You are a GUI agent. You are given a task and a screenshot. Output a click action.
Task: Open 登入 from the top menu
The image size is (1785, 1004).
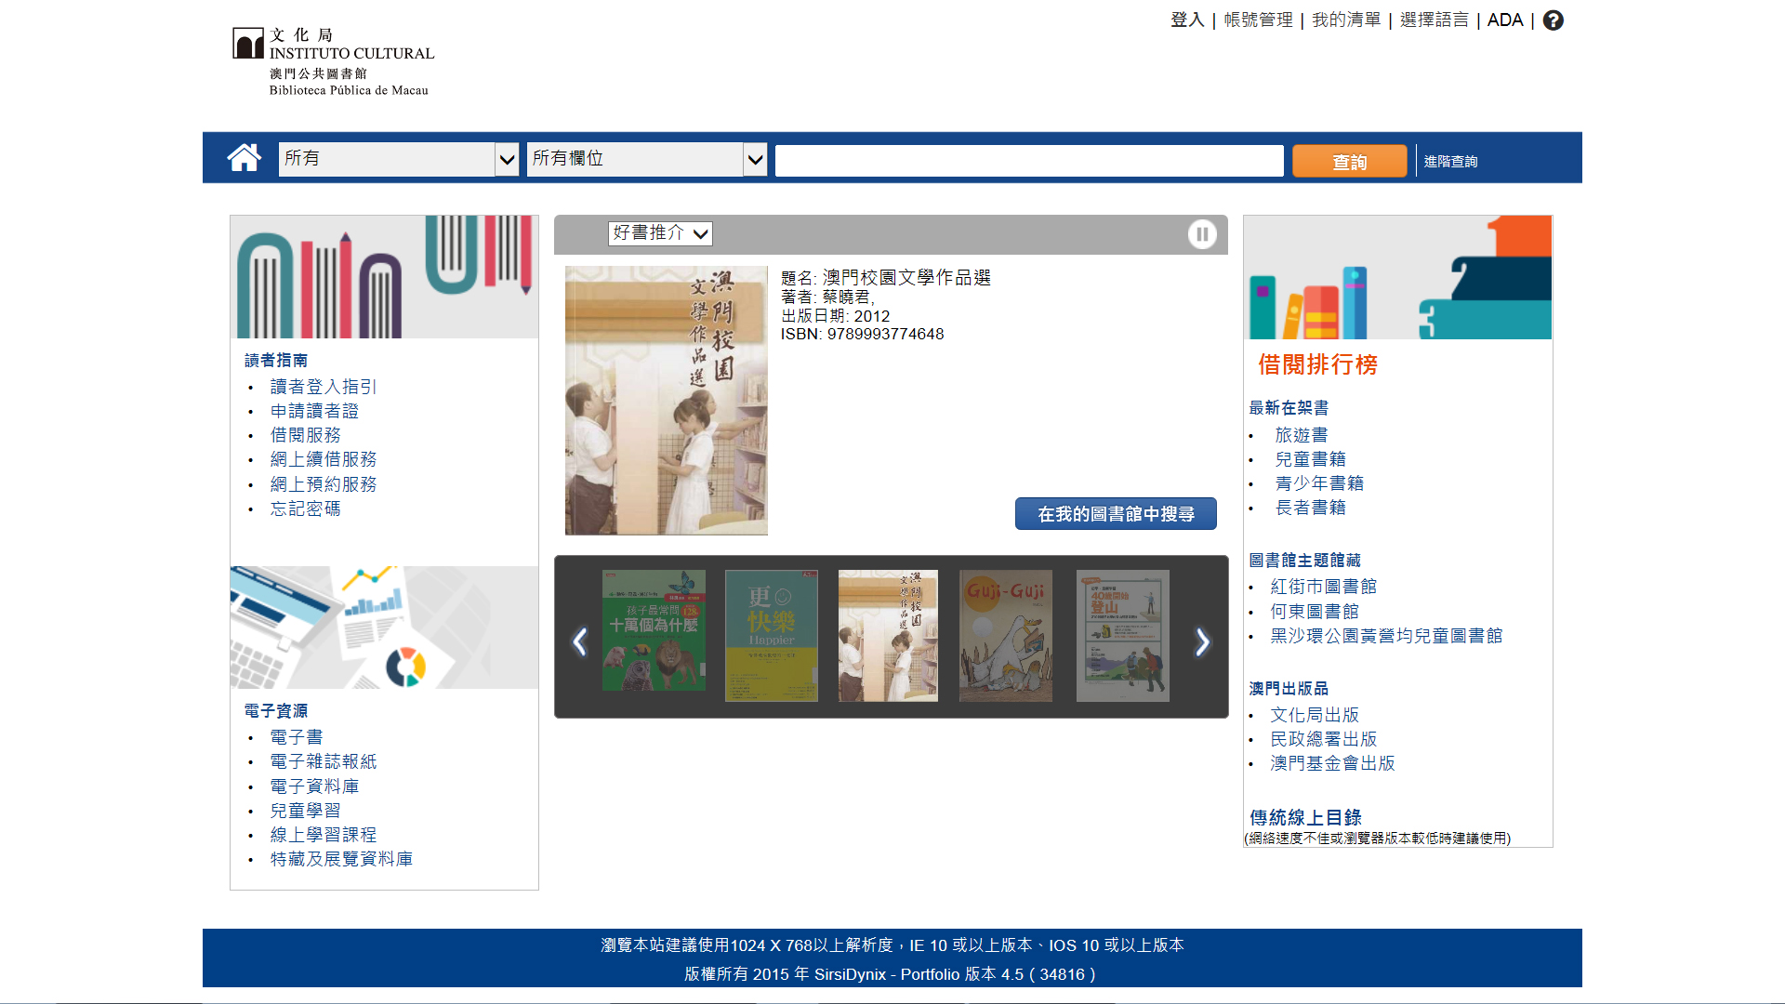[1187, 20]
